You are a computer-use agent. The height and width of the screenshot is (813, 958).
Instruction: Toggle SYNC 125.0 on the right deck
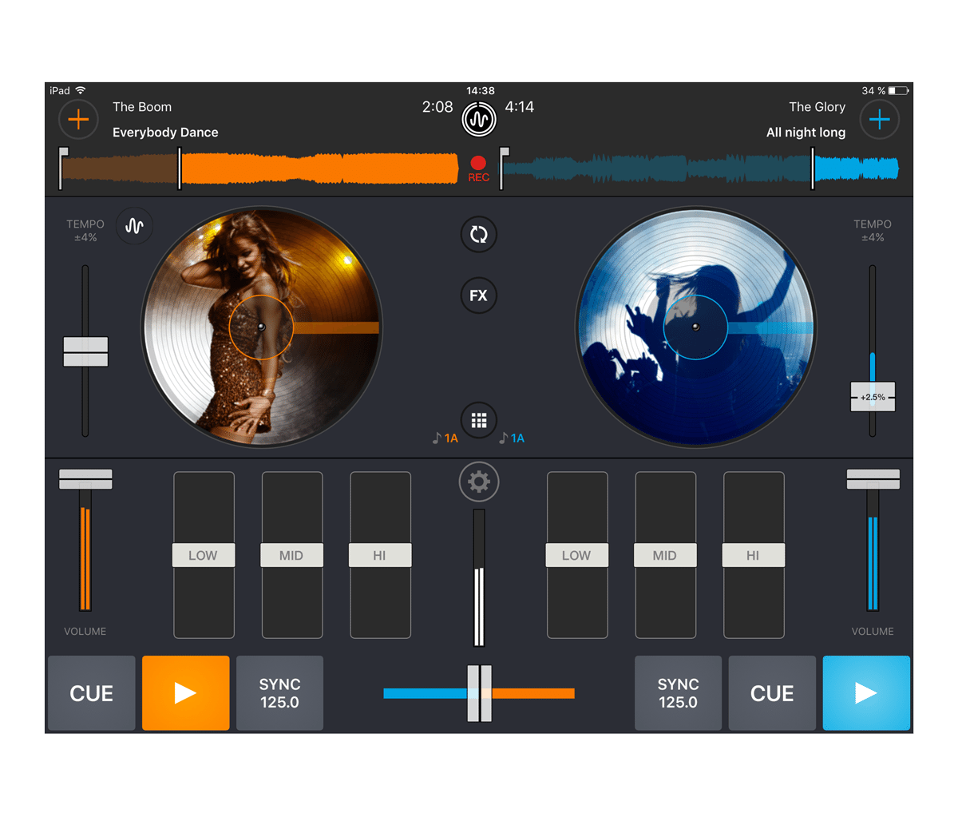point(678,693)
